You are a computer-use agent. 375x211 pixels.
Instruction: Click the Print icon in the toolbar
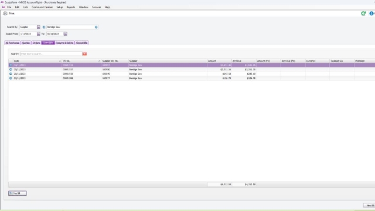coord(5,13)
